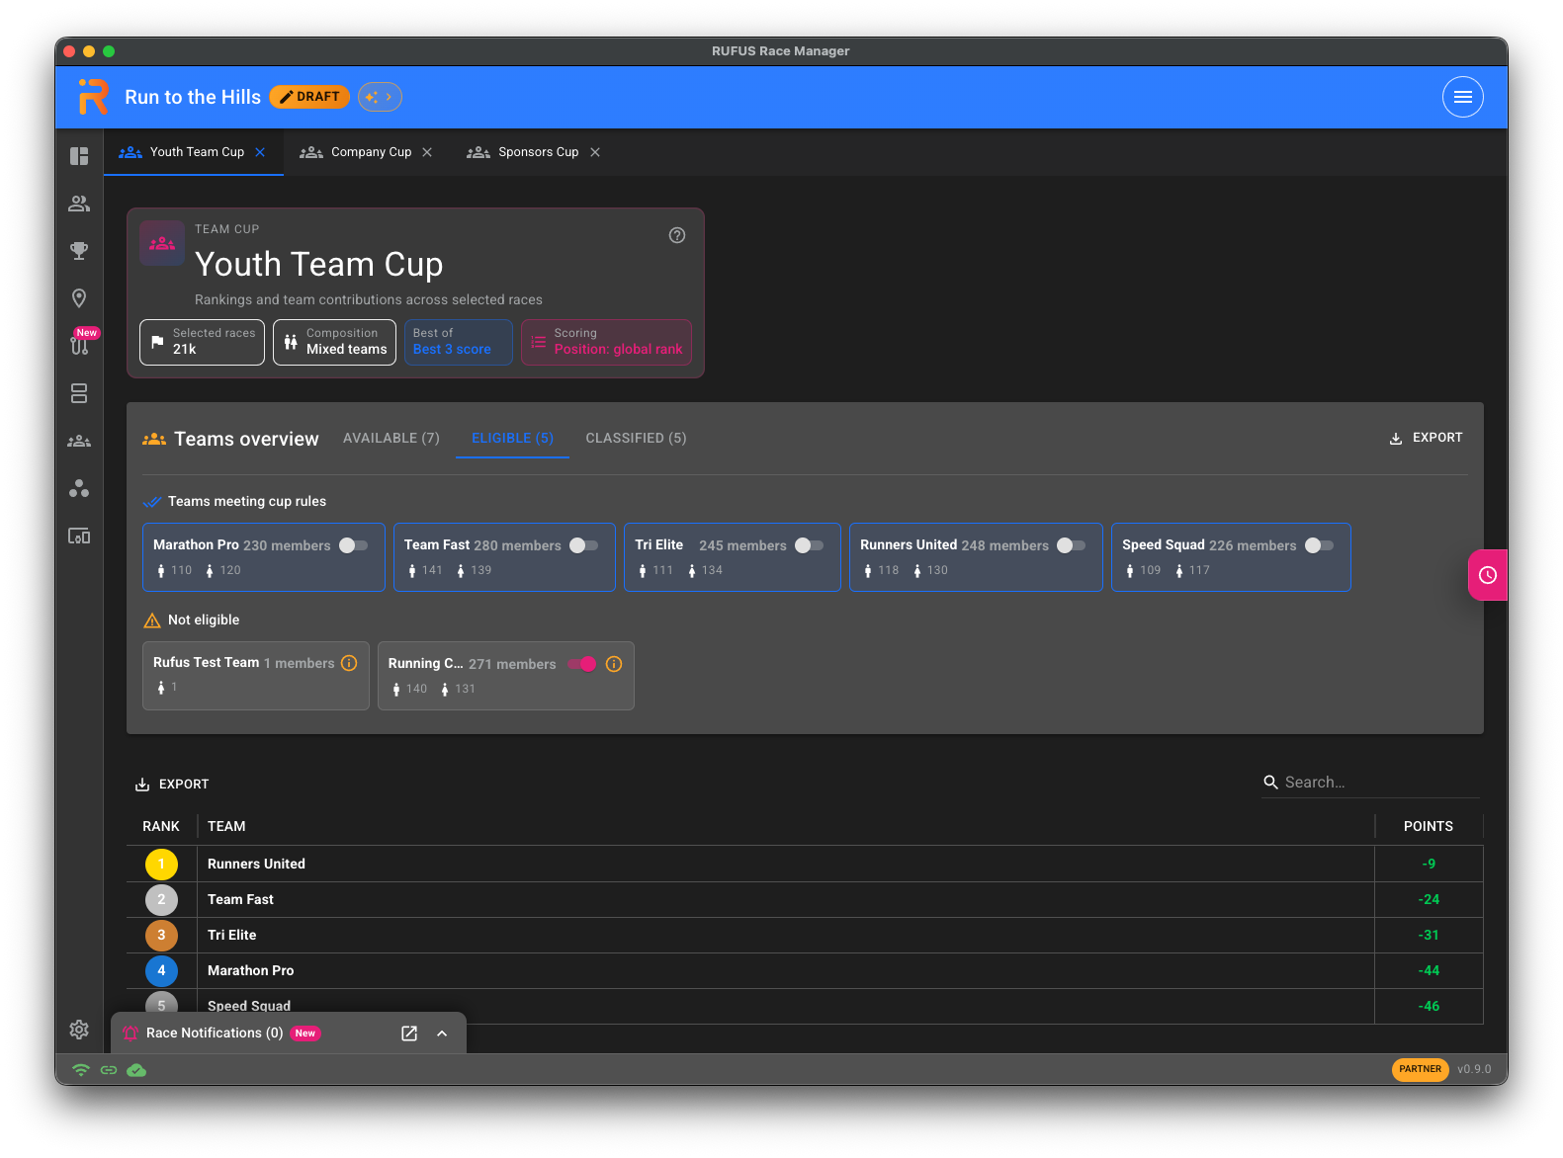Select the CLASSIFIED (5) tab

[636, 438]
